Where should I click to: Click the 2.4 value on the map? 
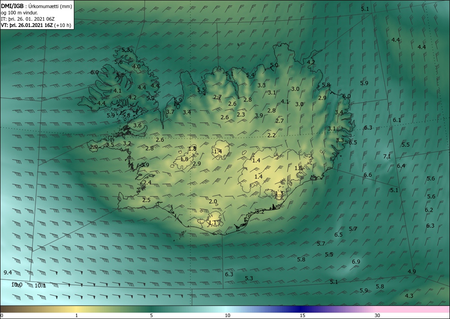147,183
